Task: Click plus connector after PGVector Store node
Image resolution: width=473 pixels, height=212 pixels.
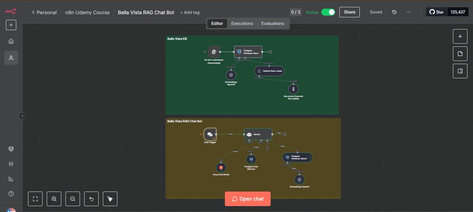Action: point(271,52)
